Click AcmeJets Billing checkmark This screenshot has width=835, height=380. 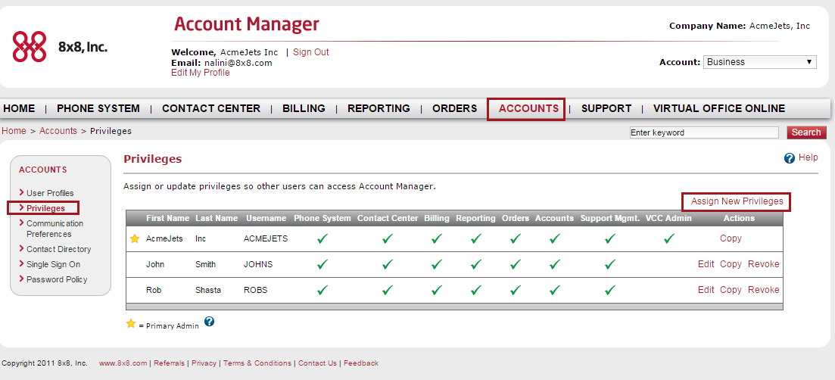tap(437, 239)
